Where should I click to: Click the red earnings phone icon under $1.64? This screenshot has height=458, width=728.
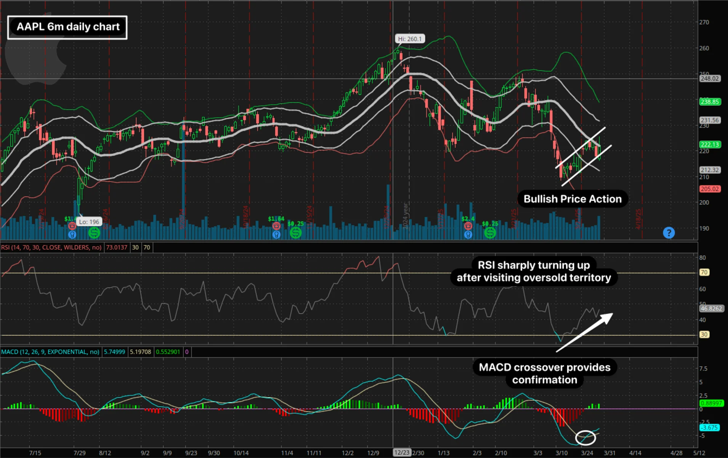276,226
